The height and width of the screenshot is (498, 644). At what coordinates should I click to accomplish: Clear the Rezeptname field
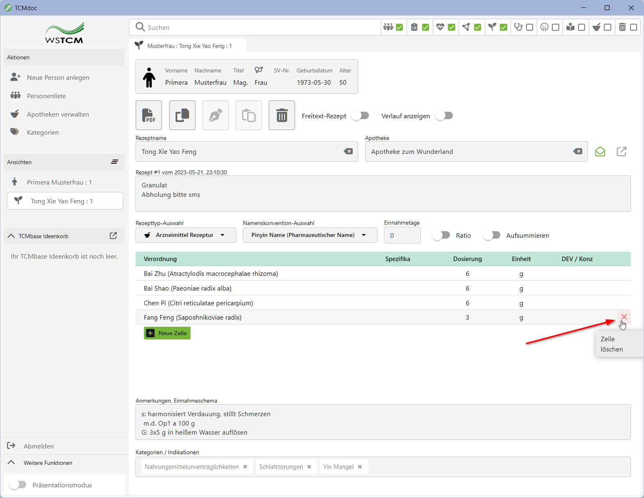point(348,151)
